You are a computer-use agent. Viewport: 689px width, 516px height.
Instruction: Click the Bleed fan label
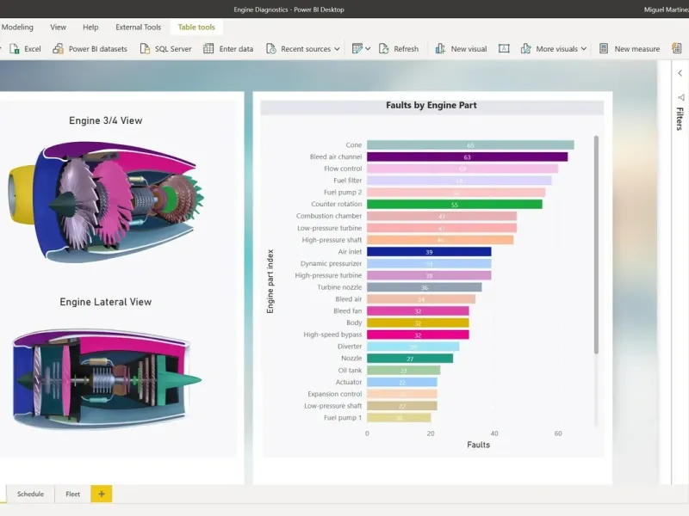tap(348, 311)
